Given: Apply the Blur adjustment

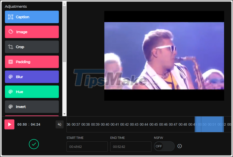Looking at the screenshot, I should coord(32,77).
